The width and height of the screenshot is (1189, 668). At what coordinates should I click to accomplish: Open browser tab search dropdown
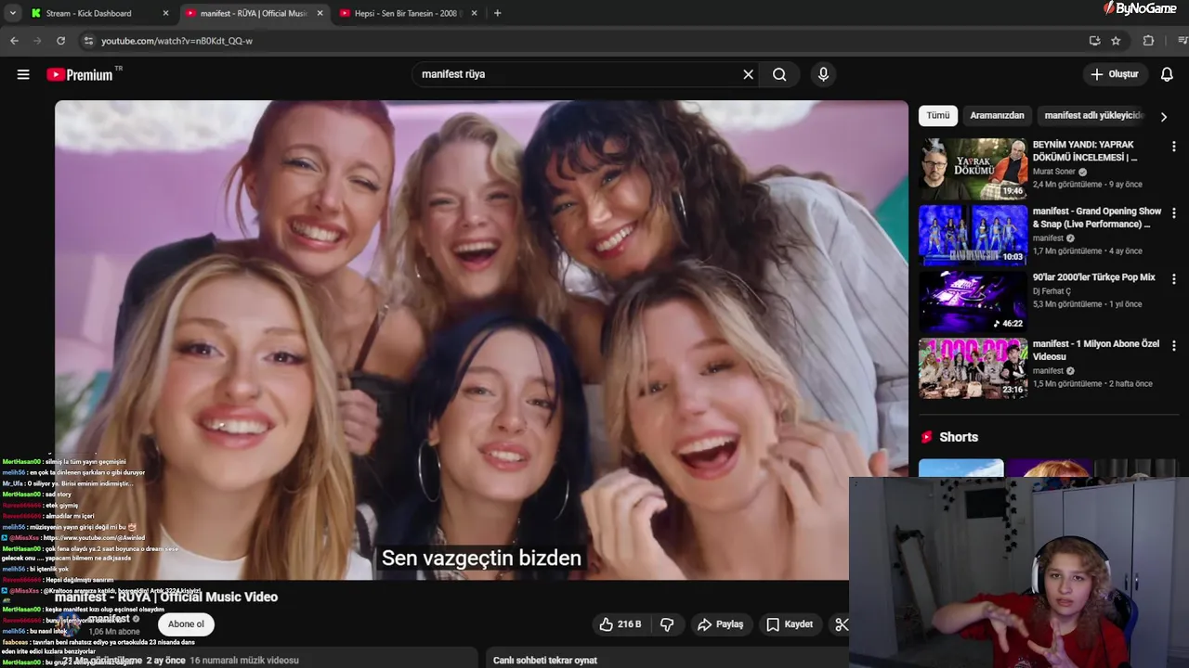click(x=12, y=13)
